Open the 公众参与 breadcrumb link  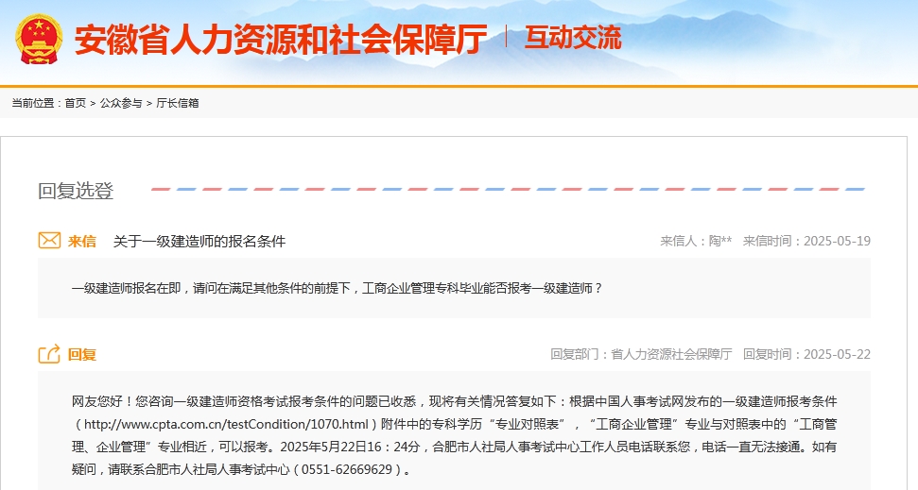(x=121, y=103)
